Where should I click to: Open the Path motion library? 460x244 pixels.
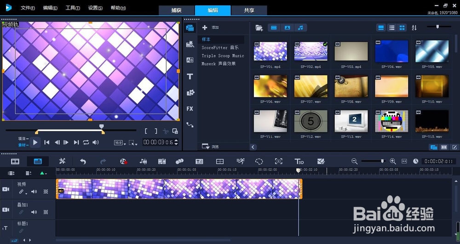[190, 125]
